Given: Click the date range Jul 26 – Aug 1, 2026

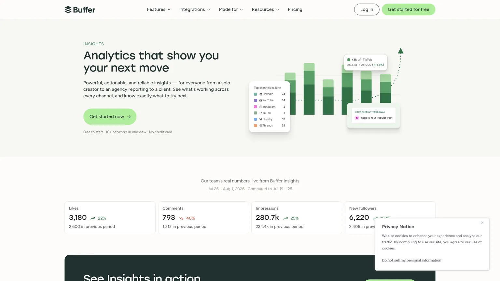Looking at the screenshot, I should pyautogui.click(x=226, y=189).
